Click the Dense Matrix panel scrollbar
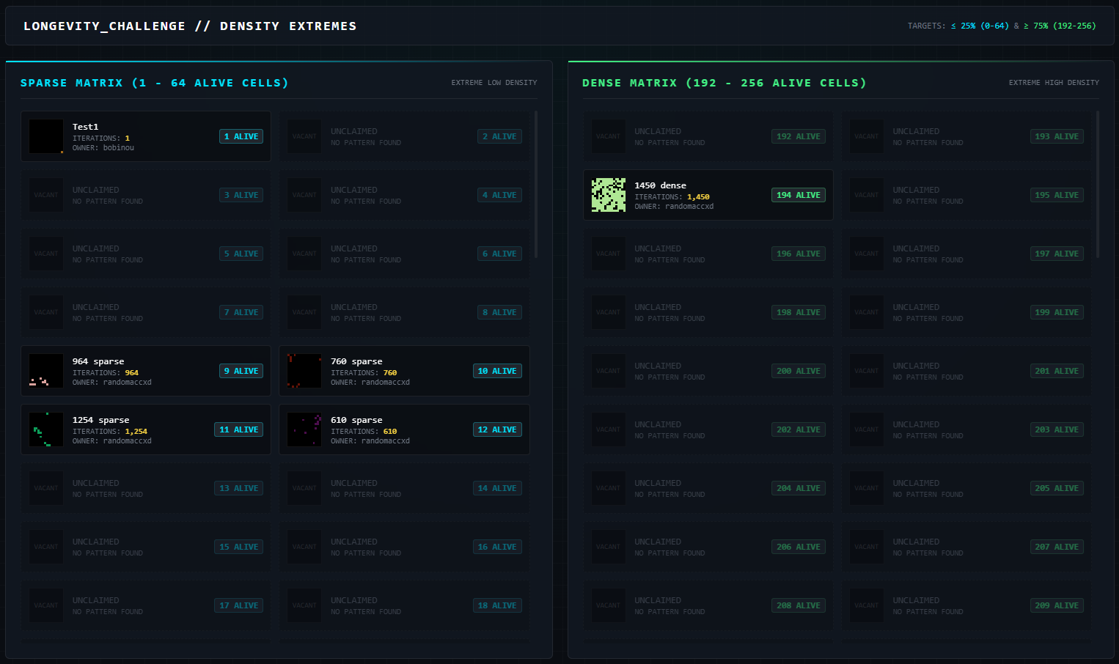Image resolution: width=1119 pixels, height=664 pixels. pos(1098,185)
